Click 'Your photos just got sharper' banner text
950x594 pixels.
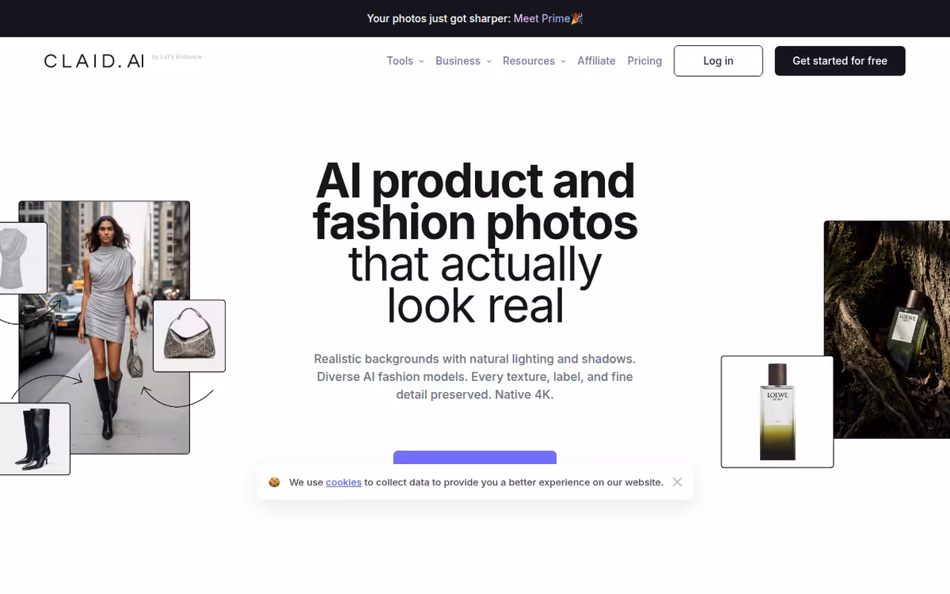[439, 18]
